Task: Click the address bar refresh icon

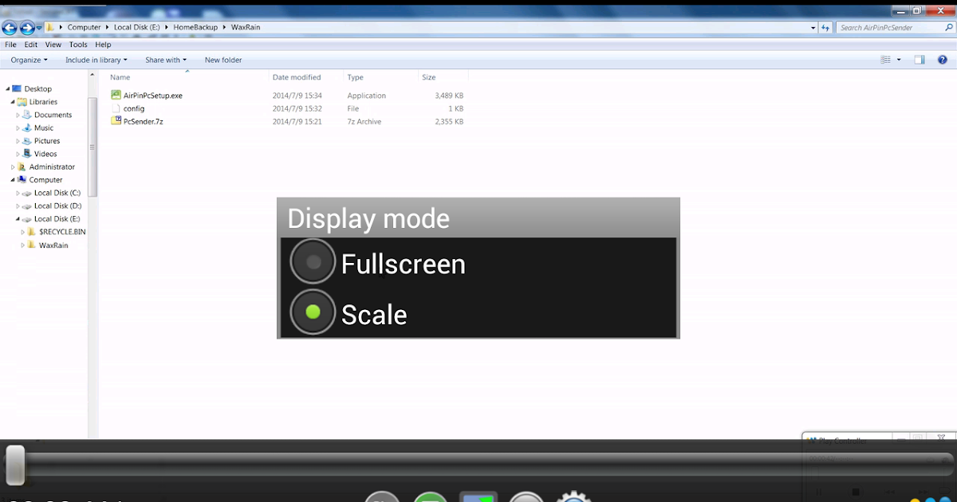Action: point(827,27)
